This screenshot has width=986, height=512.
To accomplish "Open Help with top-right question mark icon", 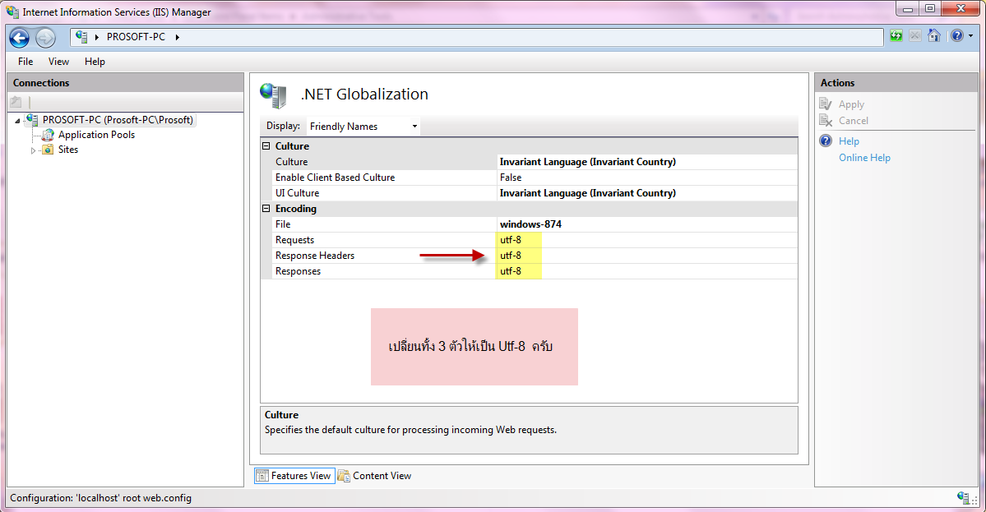I will pyautogui.click(x=957, y=36).
